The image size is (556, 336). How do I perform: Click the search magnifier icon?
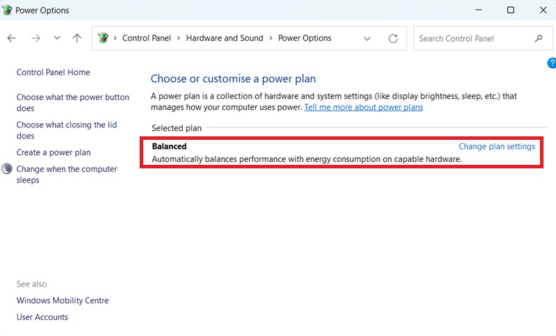coord(538,38)
